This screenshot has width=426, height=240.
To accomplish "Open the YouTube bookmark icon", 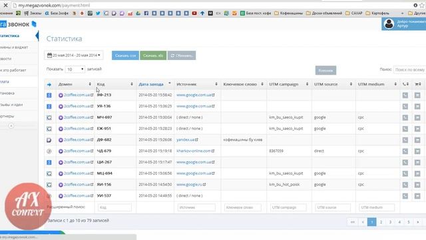I will point(194,13).
